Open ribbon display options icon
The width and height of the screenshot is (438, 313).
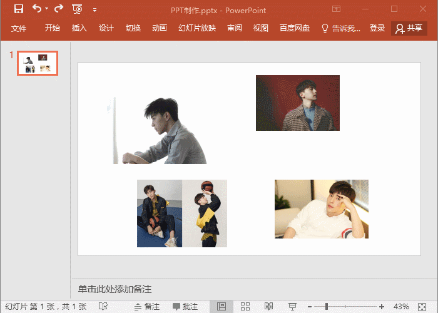tap(337, 9)
